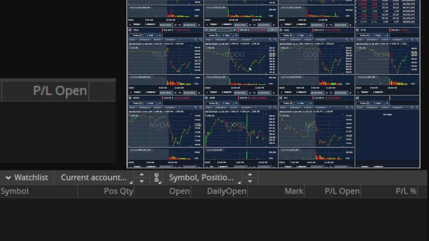
Task: Open 1 MINUTE interval dropdown on GOOG chart
Action: pyautogui.click(x=227, y=92)
